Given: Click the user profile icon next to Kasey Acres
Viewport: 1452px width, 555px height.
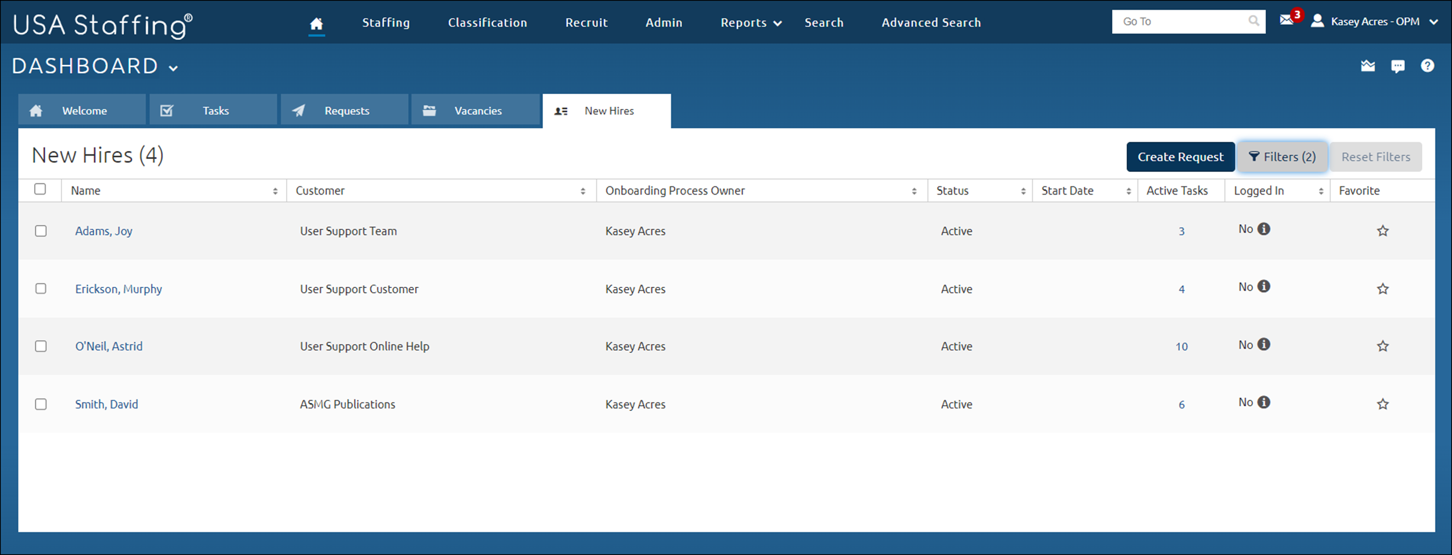Looking at the screenshot, I should coord(1317,21).
